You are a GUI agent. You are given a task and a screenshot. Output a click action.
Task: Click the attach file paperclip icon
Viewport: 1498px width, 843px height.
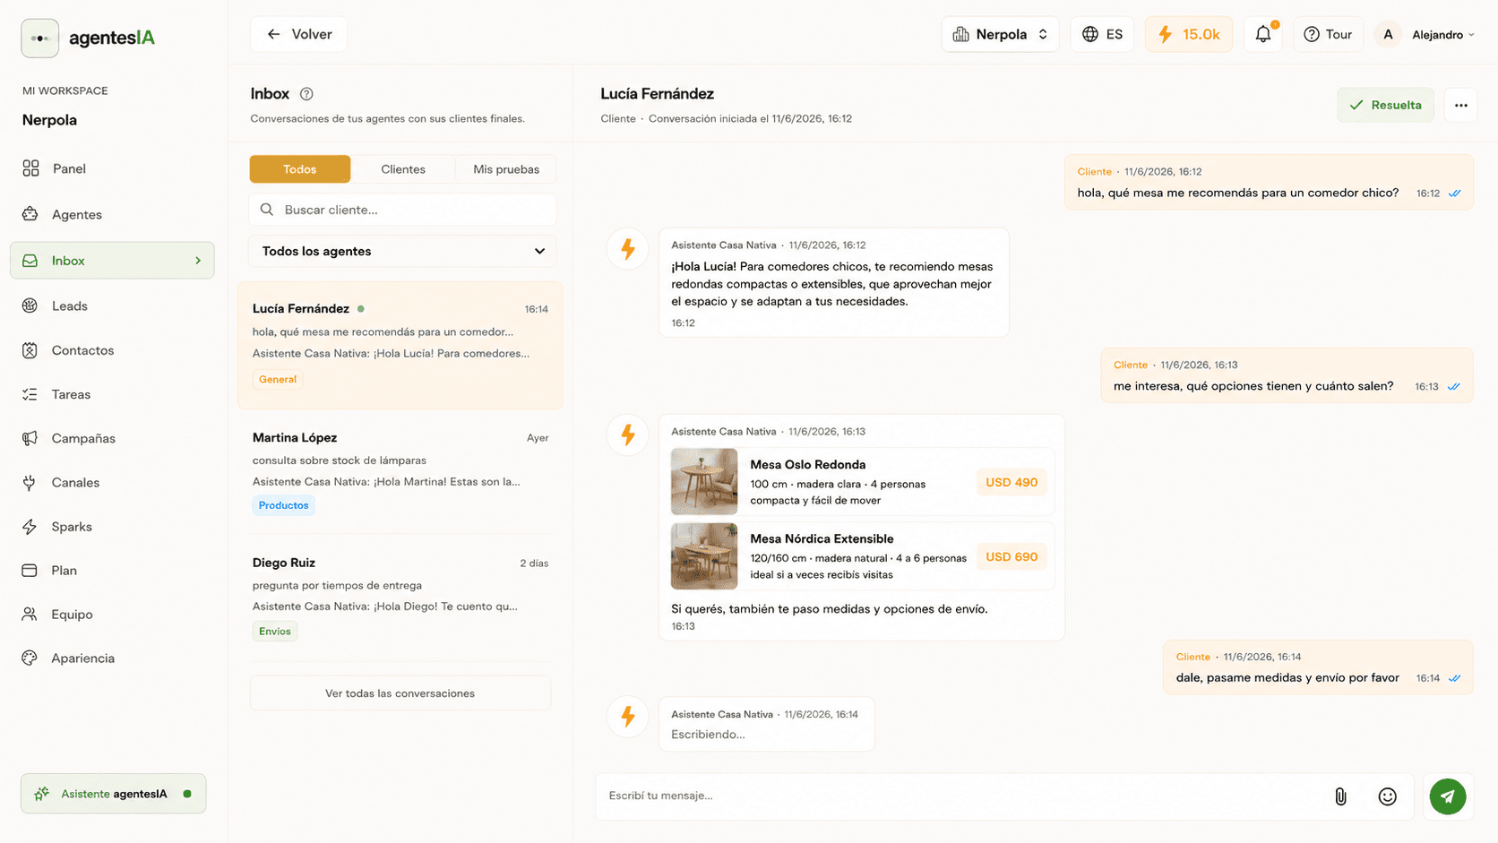[1340, 796]
